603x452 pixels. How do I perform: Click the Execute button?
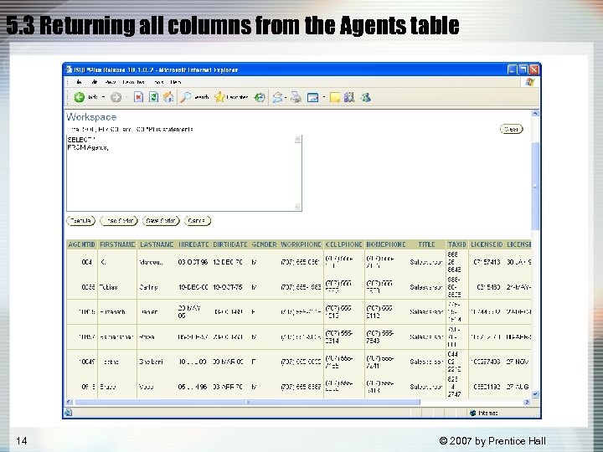(80, 221)
